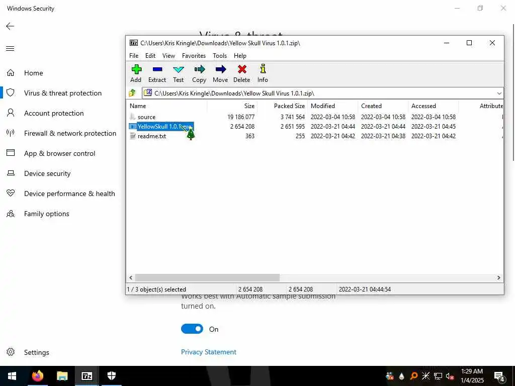The width and height of the screenshot is (515, 386).
Task: Expand the 7-Zip address bar dropdown
Action: point(499,93)
